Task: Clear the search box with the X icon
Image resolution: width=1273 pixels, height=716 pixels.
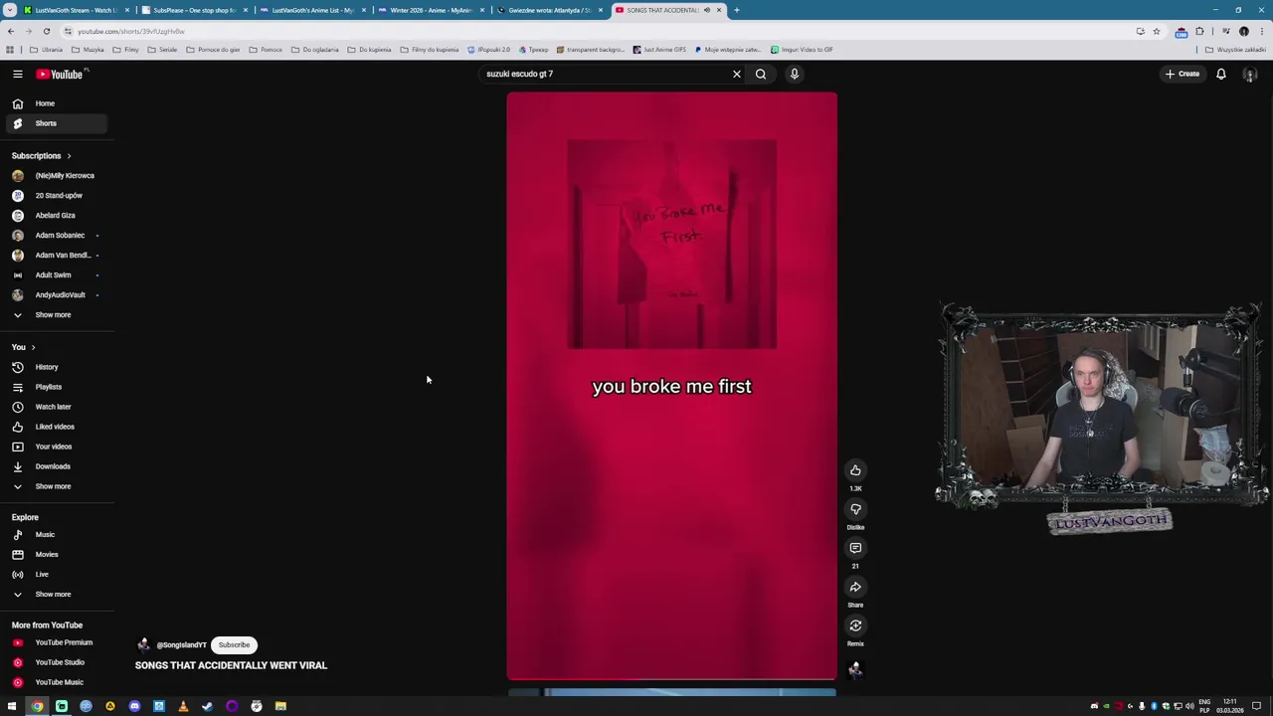Action: pyautogui.click(x=737, y=74)
